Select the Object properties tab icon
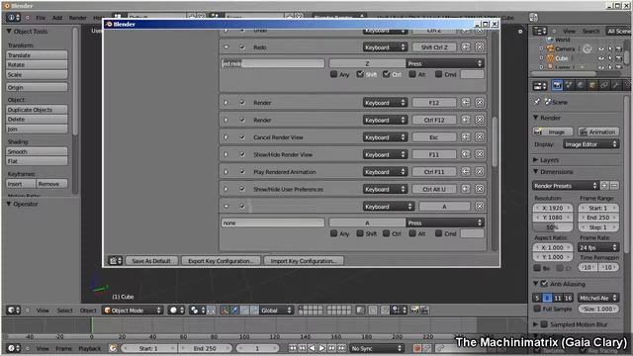The width and height of the screenshot is (633, 356). click(592, 86)
